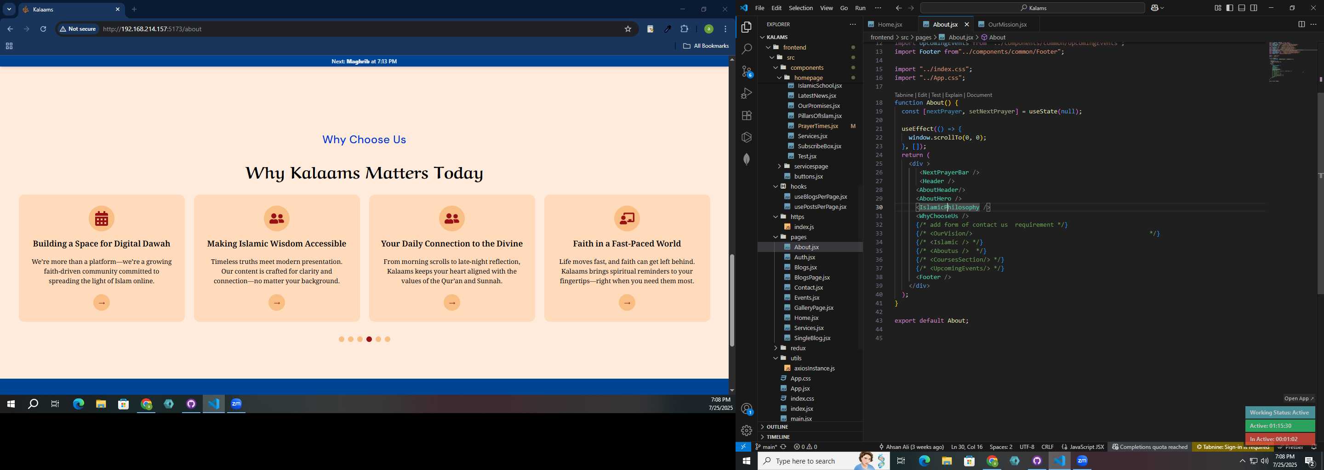Click the Customize Layout icon in the VS Code title bar
1324x470 pixels.
tap(1218, 8)
